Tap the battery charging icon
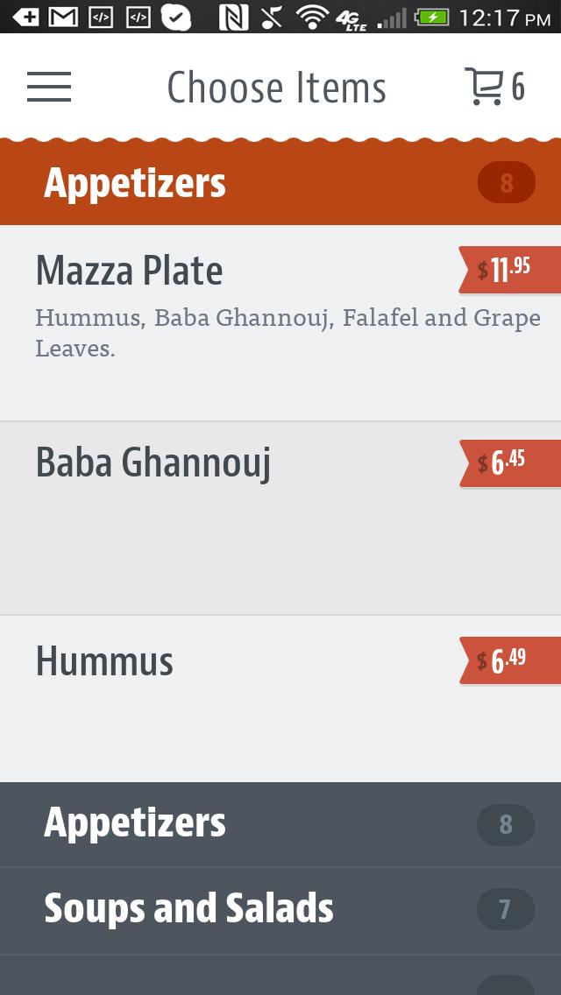This screenshot has height=995, width=561. (432, 17)
